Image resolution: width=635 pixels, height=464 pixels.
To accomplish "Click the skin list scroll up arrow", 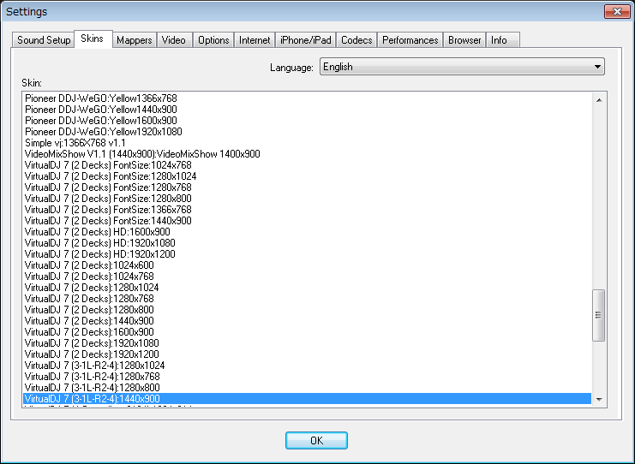I will (x=599, y=100).
